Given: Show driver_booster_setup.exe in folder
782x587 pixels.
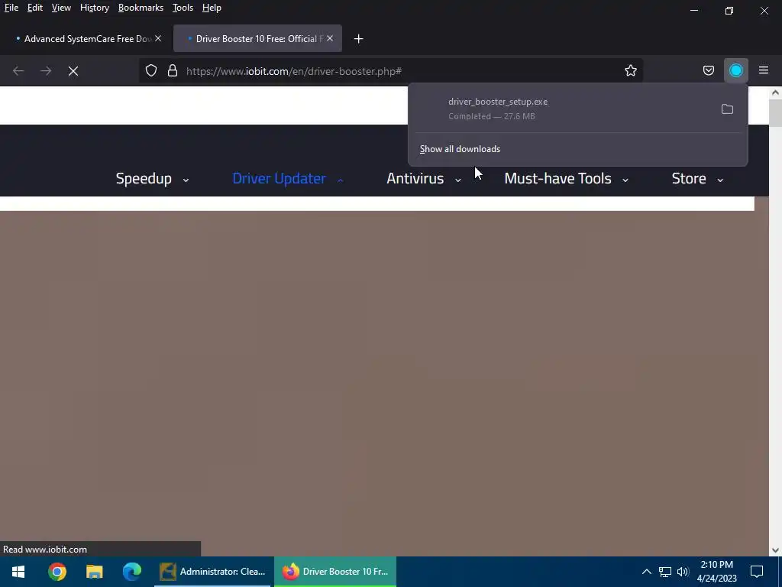Looking at the screenshot, I should 727,109.
